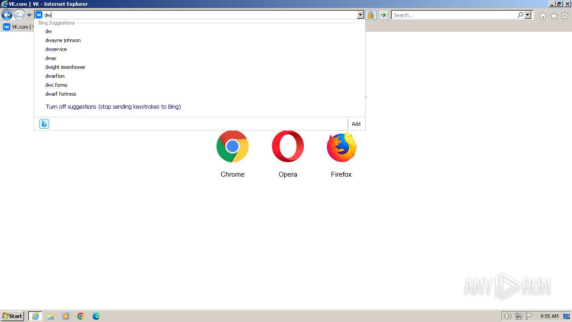The height and width of the screenshot is (322, 572).
Task: Click the network tray icon
Action: (519, 316)
